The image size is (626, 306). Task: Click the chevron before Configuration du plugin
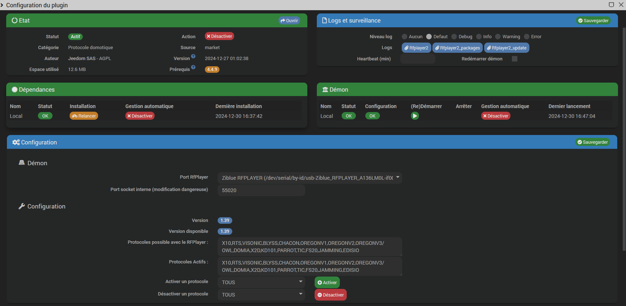(2, 5)
